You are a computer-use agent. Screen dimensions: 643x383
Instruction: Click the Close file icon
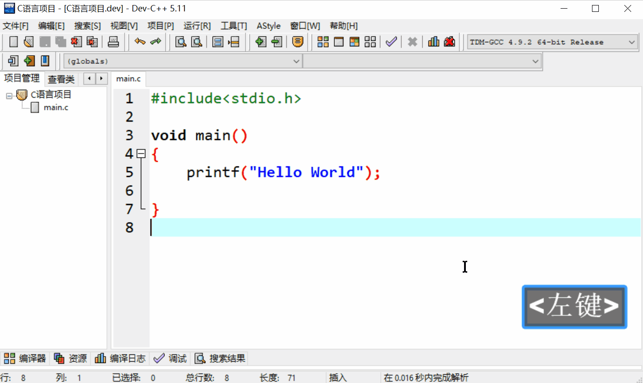tap(76, 42)
